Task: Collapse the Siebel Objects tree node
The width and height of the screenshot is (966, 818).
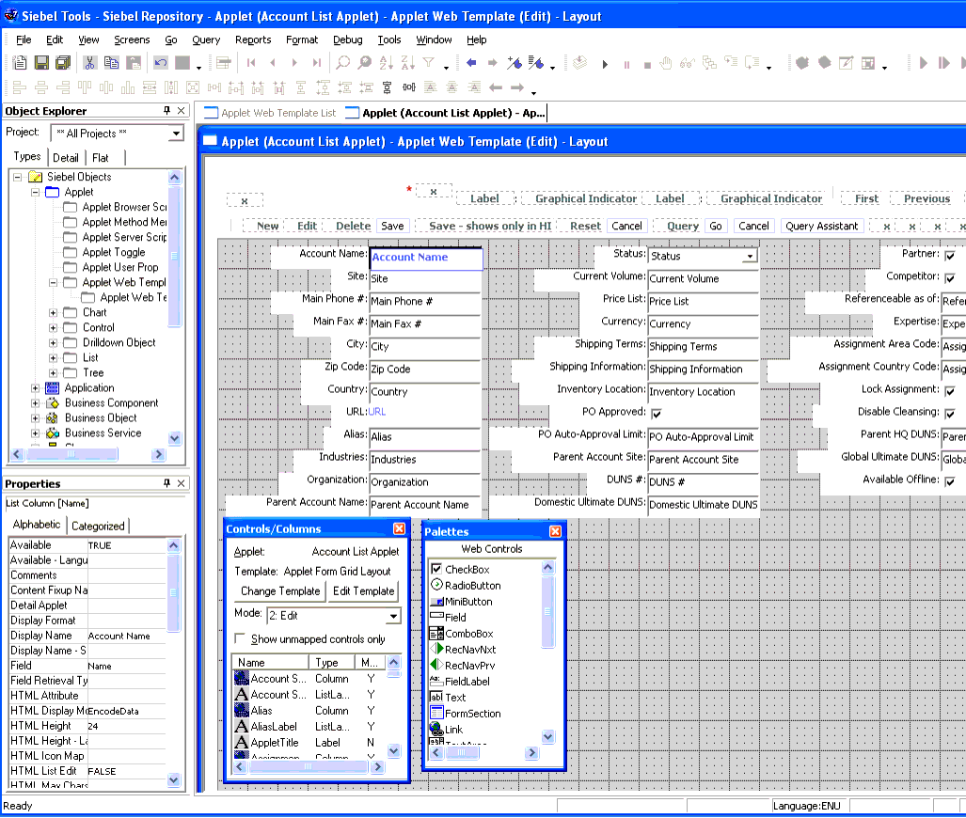Action: [17, 177]
